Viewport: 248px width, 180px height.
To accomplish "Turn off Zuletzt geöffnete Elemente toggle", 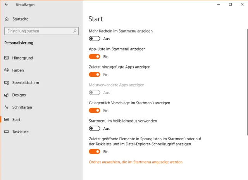I will point(95,152).
